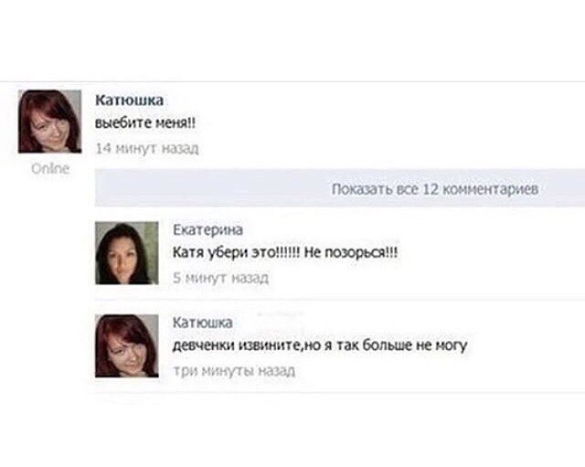Click the Катюшка name on the last comment
The width and height of the screenshot is (585, 467).
point(203,323)
